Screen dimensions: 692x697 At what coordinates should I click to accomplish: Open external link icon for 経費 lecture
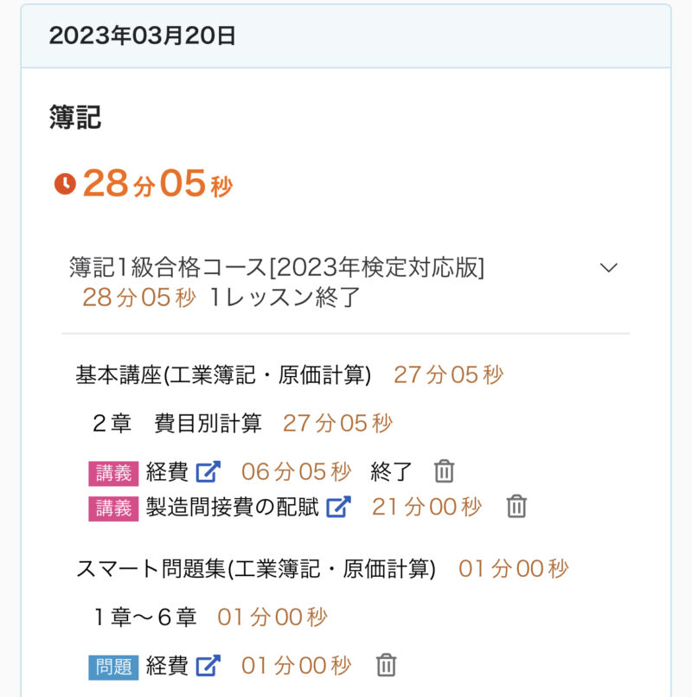coord(208,472)
